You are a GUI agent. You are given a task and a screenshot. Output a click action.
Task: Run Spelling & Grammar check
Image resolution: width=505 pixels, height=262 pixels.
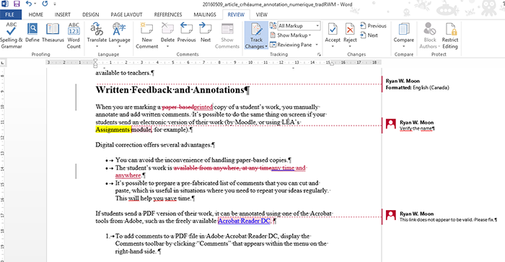pyautogui.click(x=11, y=35)
